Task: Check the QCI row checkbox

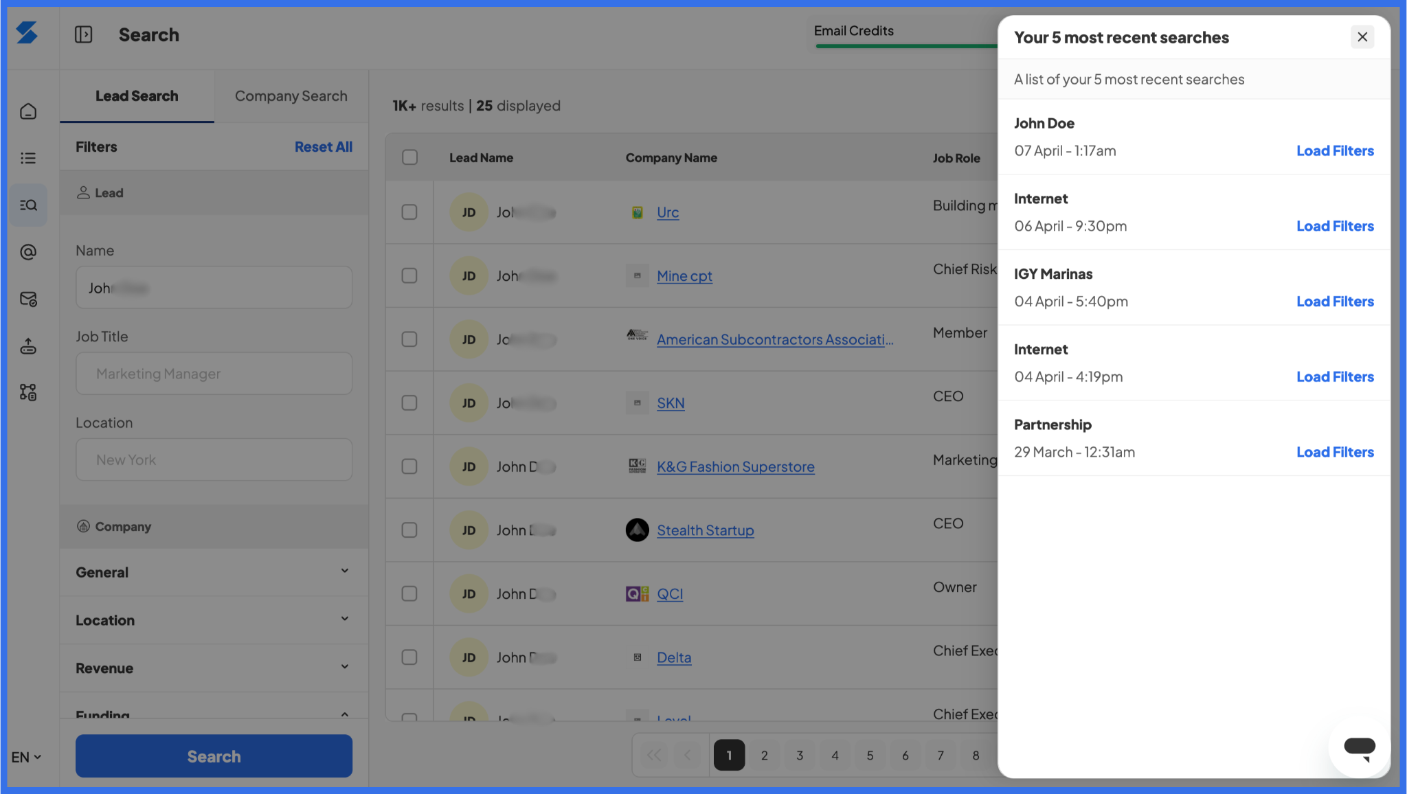Action: coord(409,593)
